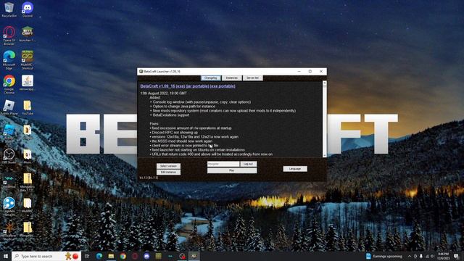Open the desktop folder above the Music folder
The height and width of the screenshot is (261, 464).
point(28,132)
